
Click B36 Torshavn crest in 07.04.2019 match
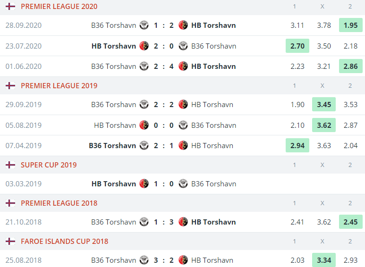(144, 146)
